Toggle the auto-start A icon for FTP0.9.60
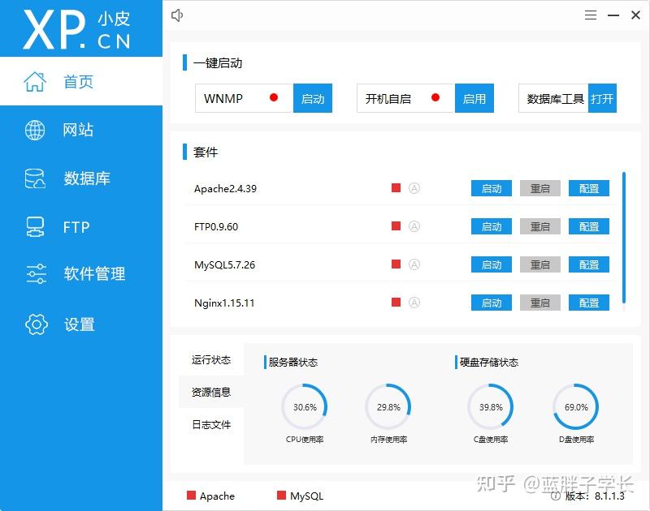The width and height of the screenshot is (650, 511). pyautogui.click(x=414, y=226)
